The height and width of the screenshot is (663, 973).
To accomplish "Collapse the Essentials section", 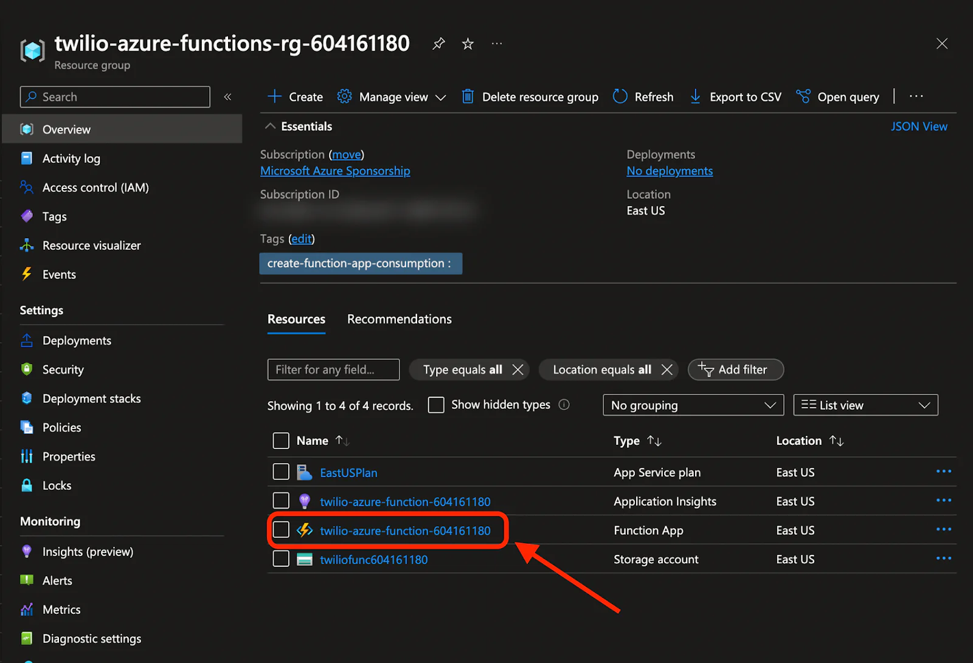I will (x=270, y=126).
